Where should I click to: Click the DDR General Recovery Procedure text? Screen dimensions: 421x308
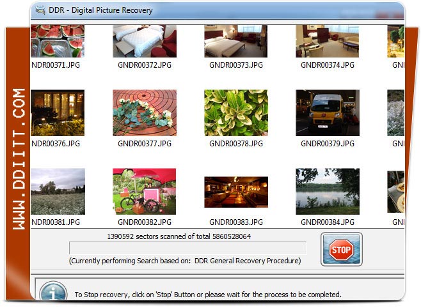[x=246, y=261]
